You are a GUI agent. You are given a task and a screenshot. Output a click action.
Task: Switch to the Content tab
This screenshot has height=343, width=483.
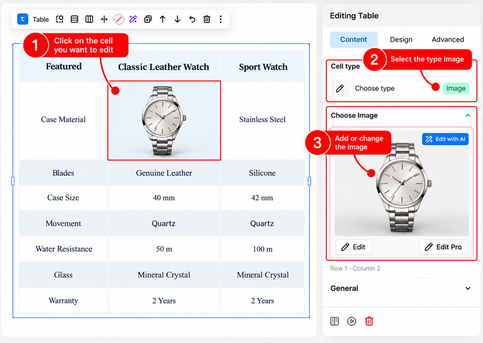click(x=353, y=40)
